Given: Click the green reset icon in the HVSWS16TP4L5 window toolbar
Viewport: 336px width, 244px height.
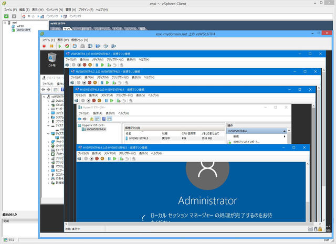Looking at the screenshot, I should pos(115,159).
